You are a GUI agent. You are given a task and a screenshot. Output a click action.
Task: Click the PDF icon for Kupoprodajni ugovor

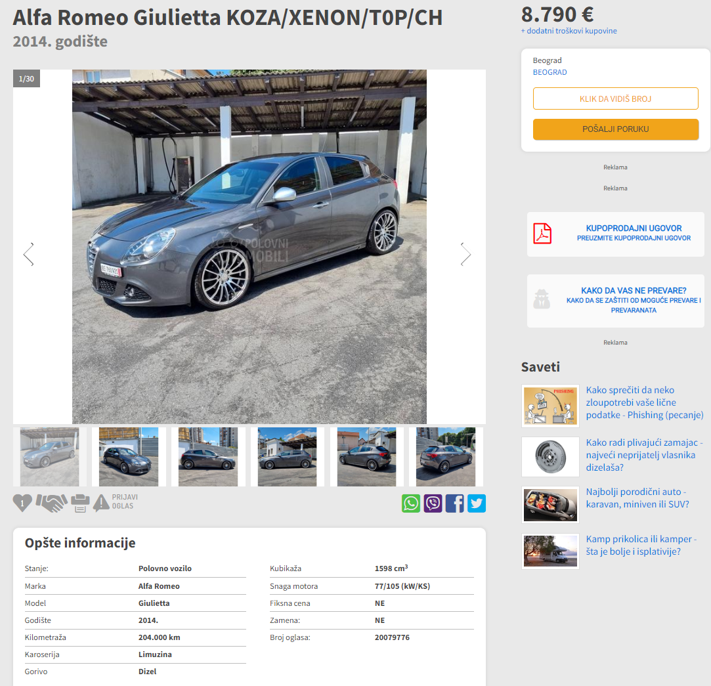click(x=542, y=234)
